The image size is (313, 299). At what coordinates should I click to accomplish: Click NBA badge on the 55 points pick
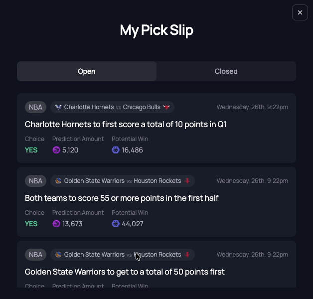point(35,181)
